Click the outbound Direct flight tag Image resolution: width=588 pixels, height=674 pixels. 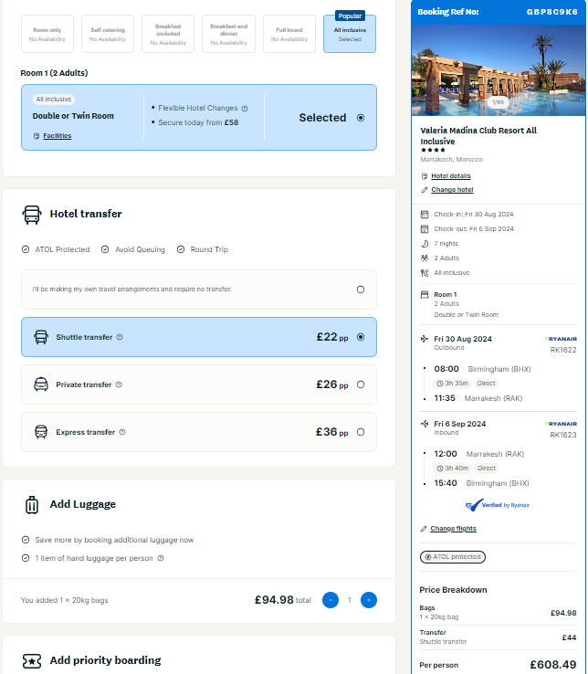pos(486,383)
